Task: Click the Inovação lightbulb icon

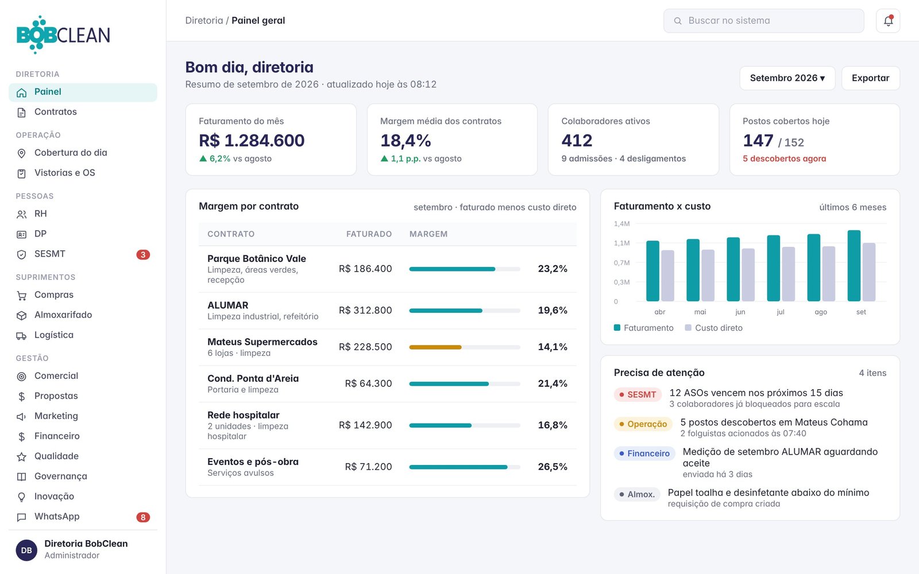Action: point(21,497)
